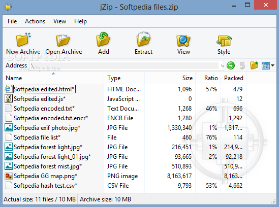Image resolution: width=279 pixels, height=207 pixels.
Task: Select the file name Softpedia GG map.png*
Action: [45, 176]
